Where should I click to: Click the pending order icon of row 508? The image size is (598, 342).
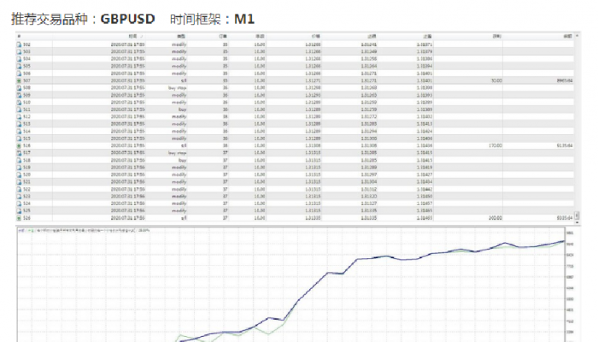click(19, 88)
